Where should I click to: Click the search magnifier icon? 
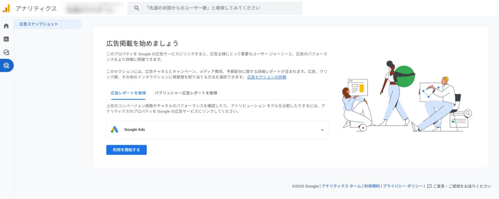tap(136, 8)
